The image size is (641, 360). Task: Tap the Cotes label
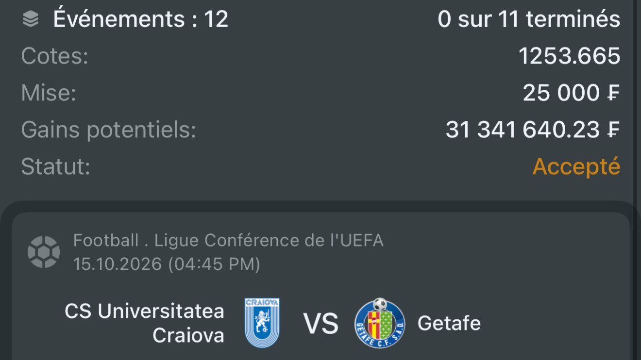(x=54, y=56)
